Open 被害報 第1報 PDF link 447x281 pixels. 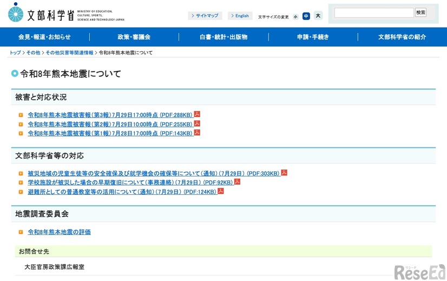point(110,133)
